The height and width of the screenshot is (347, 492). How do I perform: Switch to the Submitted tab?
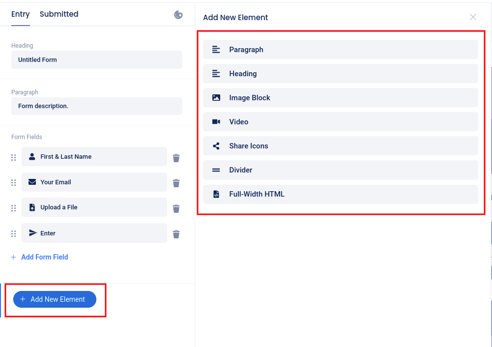pyautogui.click(x=59, y=14)
